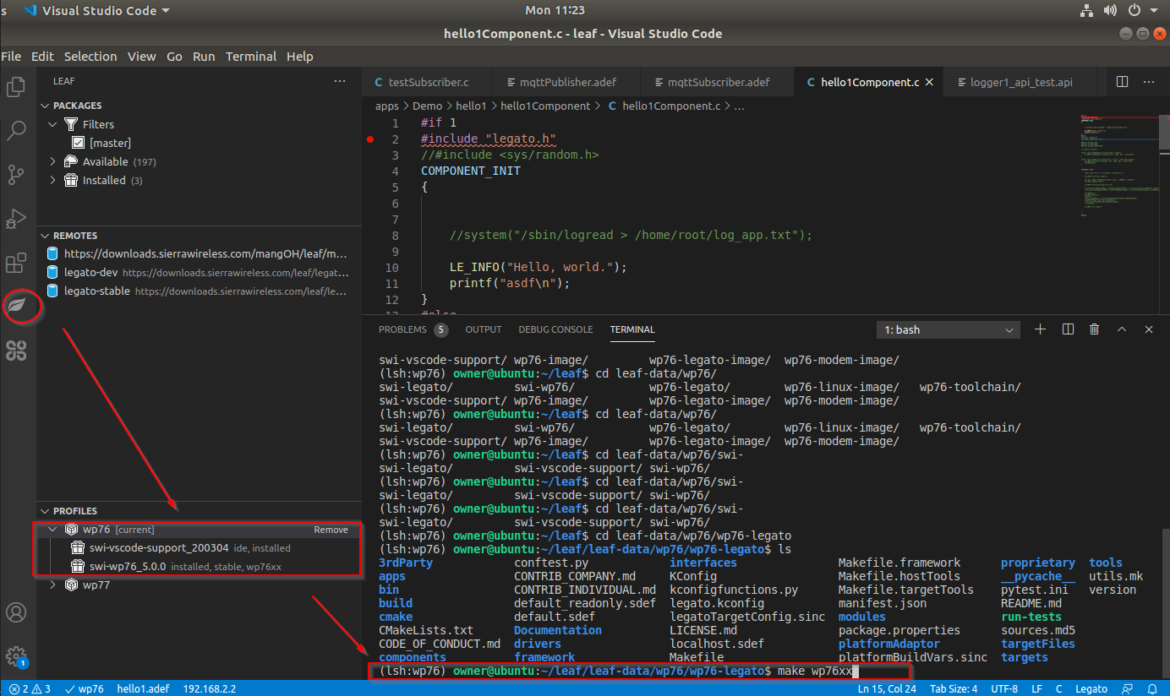Expand the Available packages node
1170x696 pixels.
pos(52,161)
